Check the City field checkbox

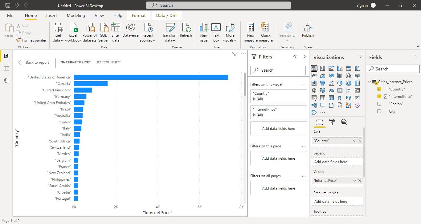tap(379, 111)
